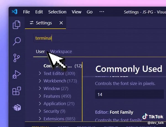Expand the Extensions (885) chevron

coord(40,119)
